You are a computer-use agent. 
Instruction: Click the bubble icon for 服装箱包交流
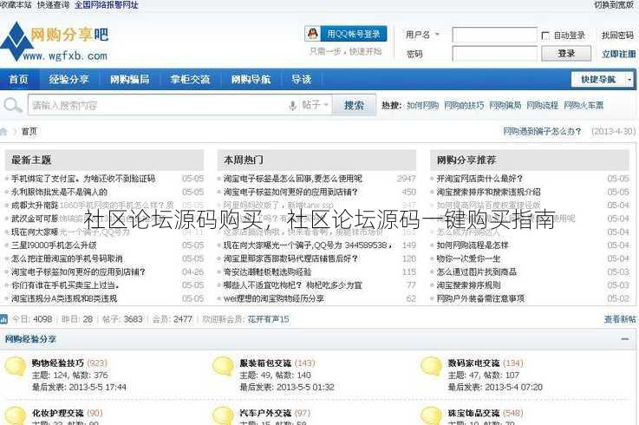coord(223,367)
